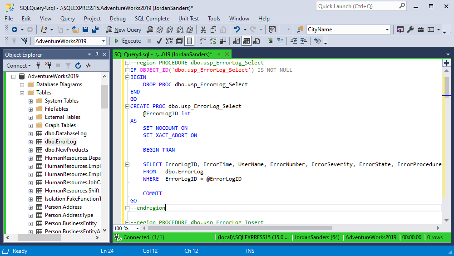The height and width of the screenshot is (256, 454).
Task: Toggle IntelliSense Enabled button
Action: tap(189, 41)
